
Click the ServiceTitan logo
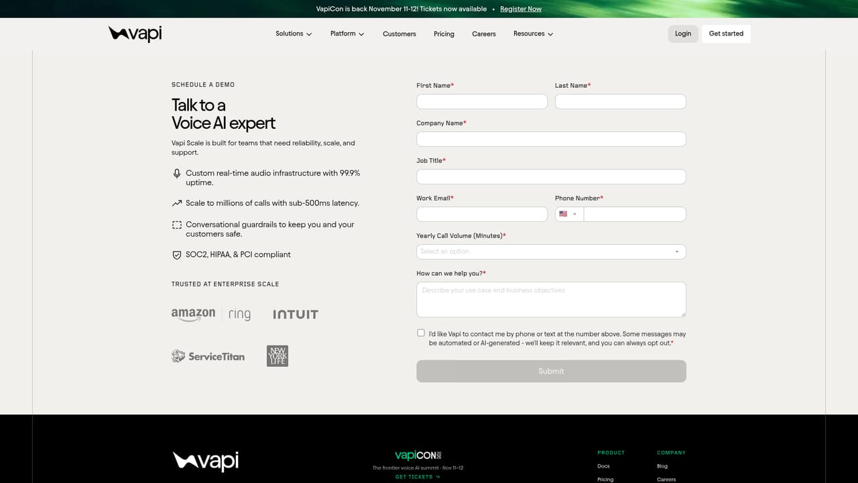point(208,356)
